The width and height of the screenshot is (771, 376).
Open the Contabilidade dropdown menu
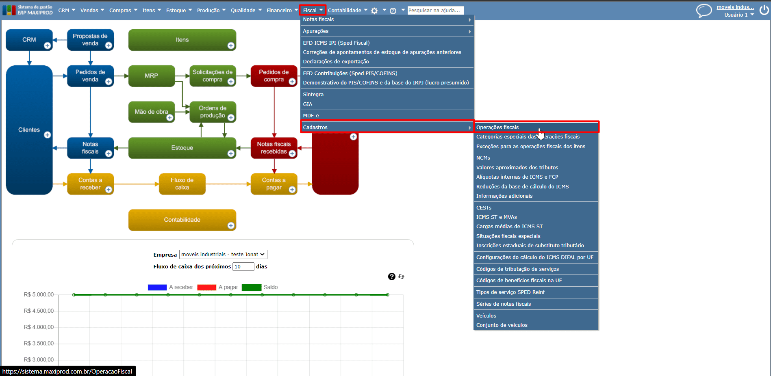tap(347, 10)
